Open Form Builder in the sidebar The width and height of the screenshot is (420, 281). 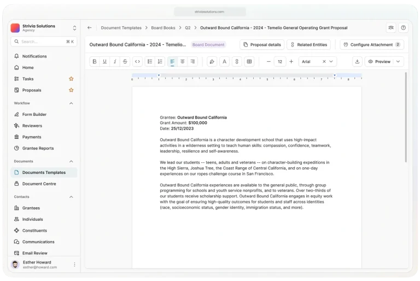click(x=34, y=114)
